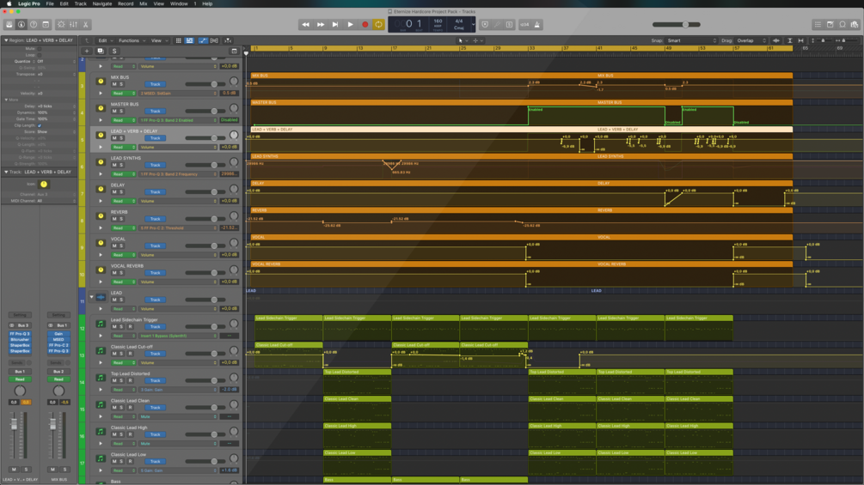This screenshot has height=485, width=864.
Task: Mute the MIX BUS track
Action: click(114, 84)
